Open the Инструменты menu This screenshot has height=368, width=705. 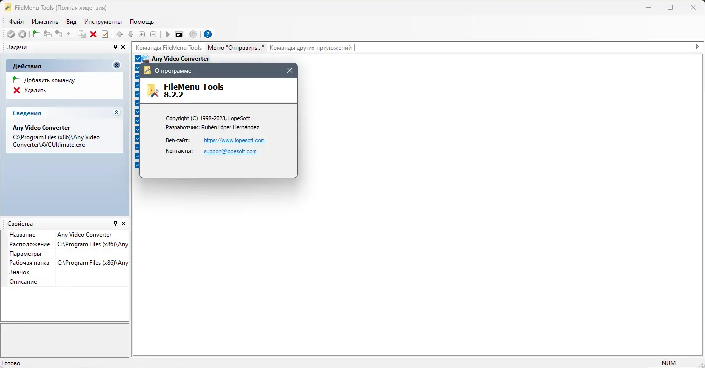click(103, 22)
